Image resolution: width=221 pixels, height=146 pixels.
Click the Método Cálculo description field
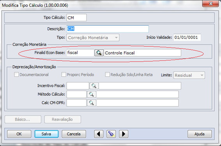138,94
